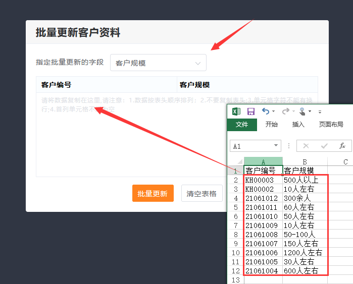Click the formula bar enter checkmark icon
The image size is (353, 284).
pyautogui.click(x=324, y=146)
